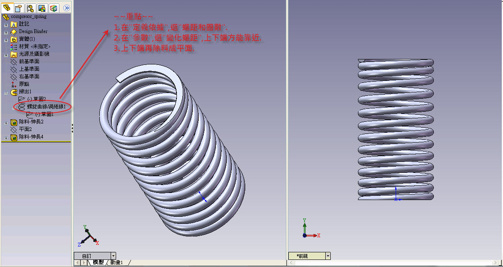Click the 掃出1 sweep feature icon
Screen dimensions: 503x267
[x=14, y=92]
